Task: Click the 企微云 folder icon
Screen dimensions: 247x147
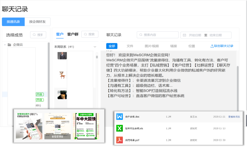Action: (9, 45)
